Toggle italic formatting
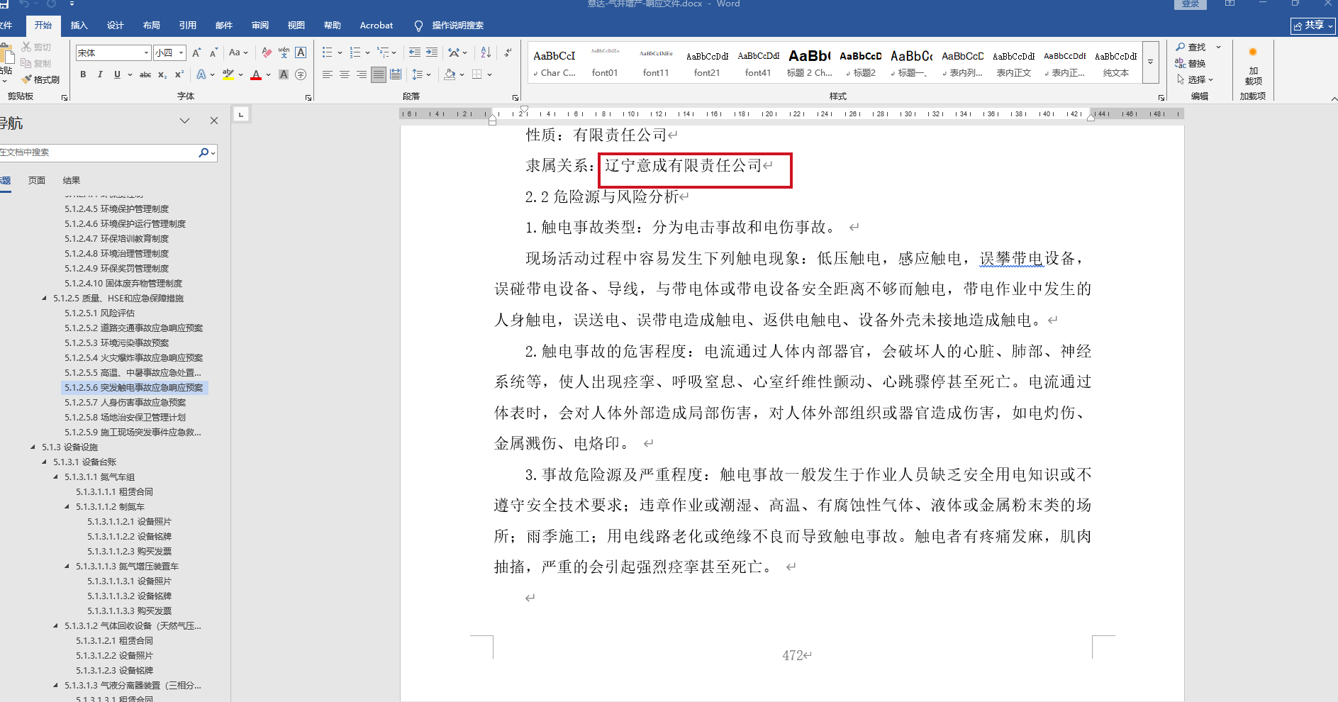 point(100,74)
